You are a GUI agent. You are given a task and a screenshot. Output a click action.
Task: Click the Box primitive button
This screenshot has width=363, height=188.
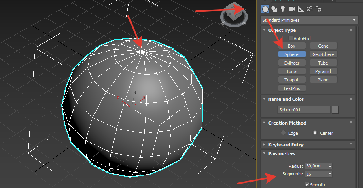292,46
